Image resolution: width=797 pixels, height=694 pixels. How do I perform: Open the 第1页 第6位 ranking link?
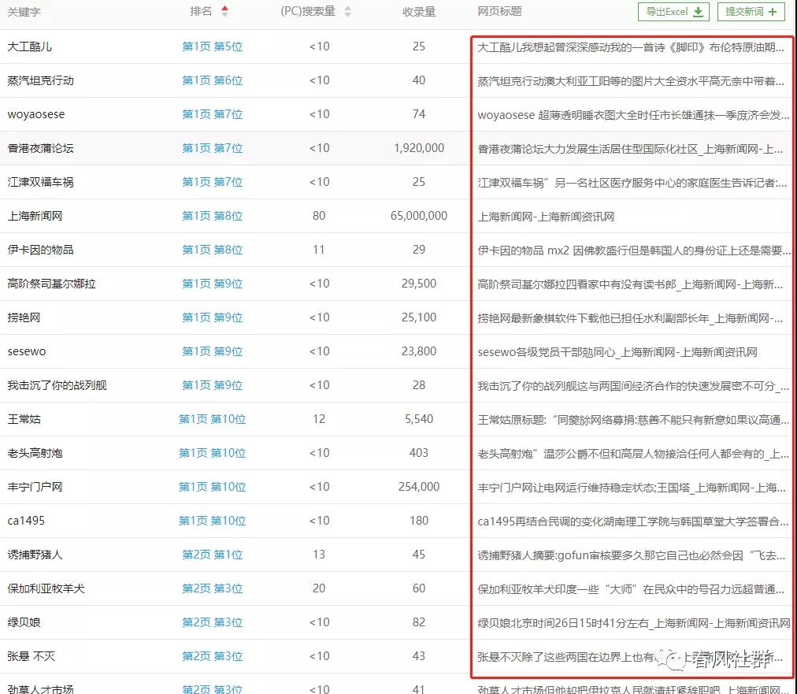(x=213, y=80)
